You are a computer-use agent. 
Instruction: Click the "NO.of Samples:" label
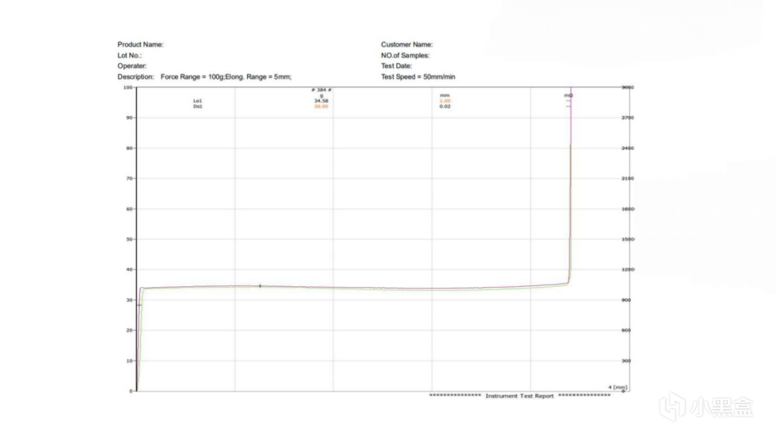tap(405, 56)
